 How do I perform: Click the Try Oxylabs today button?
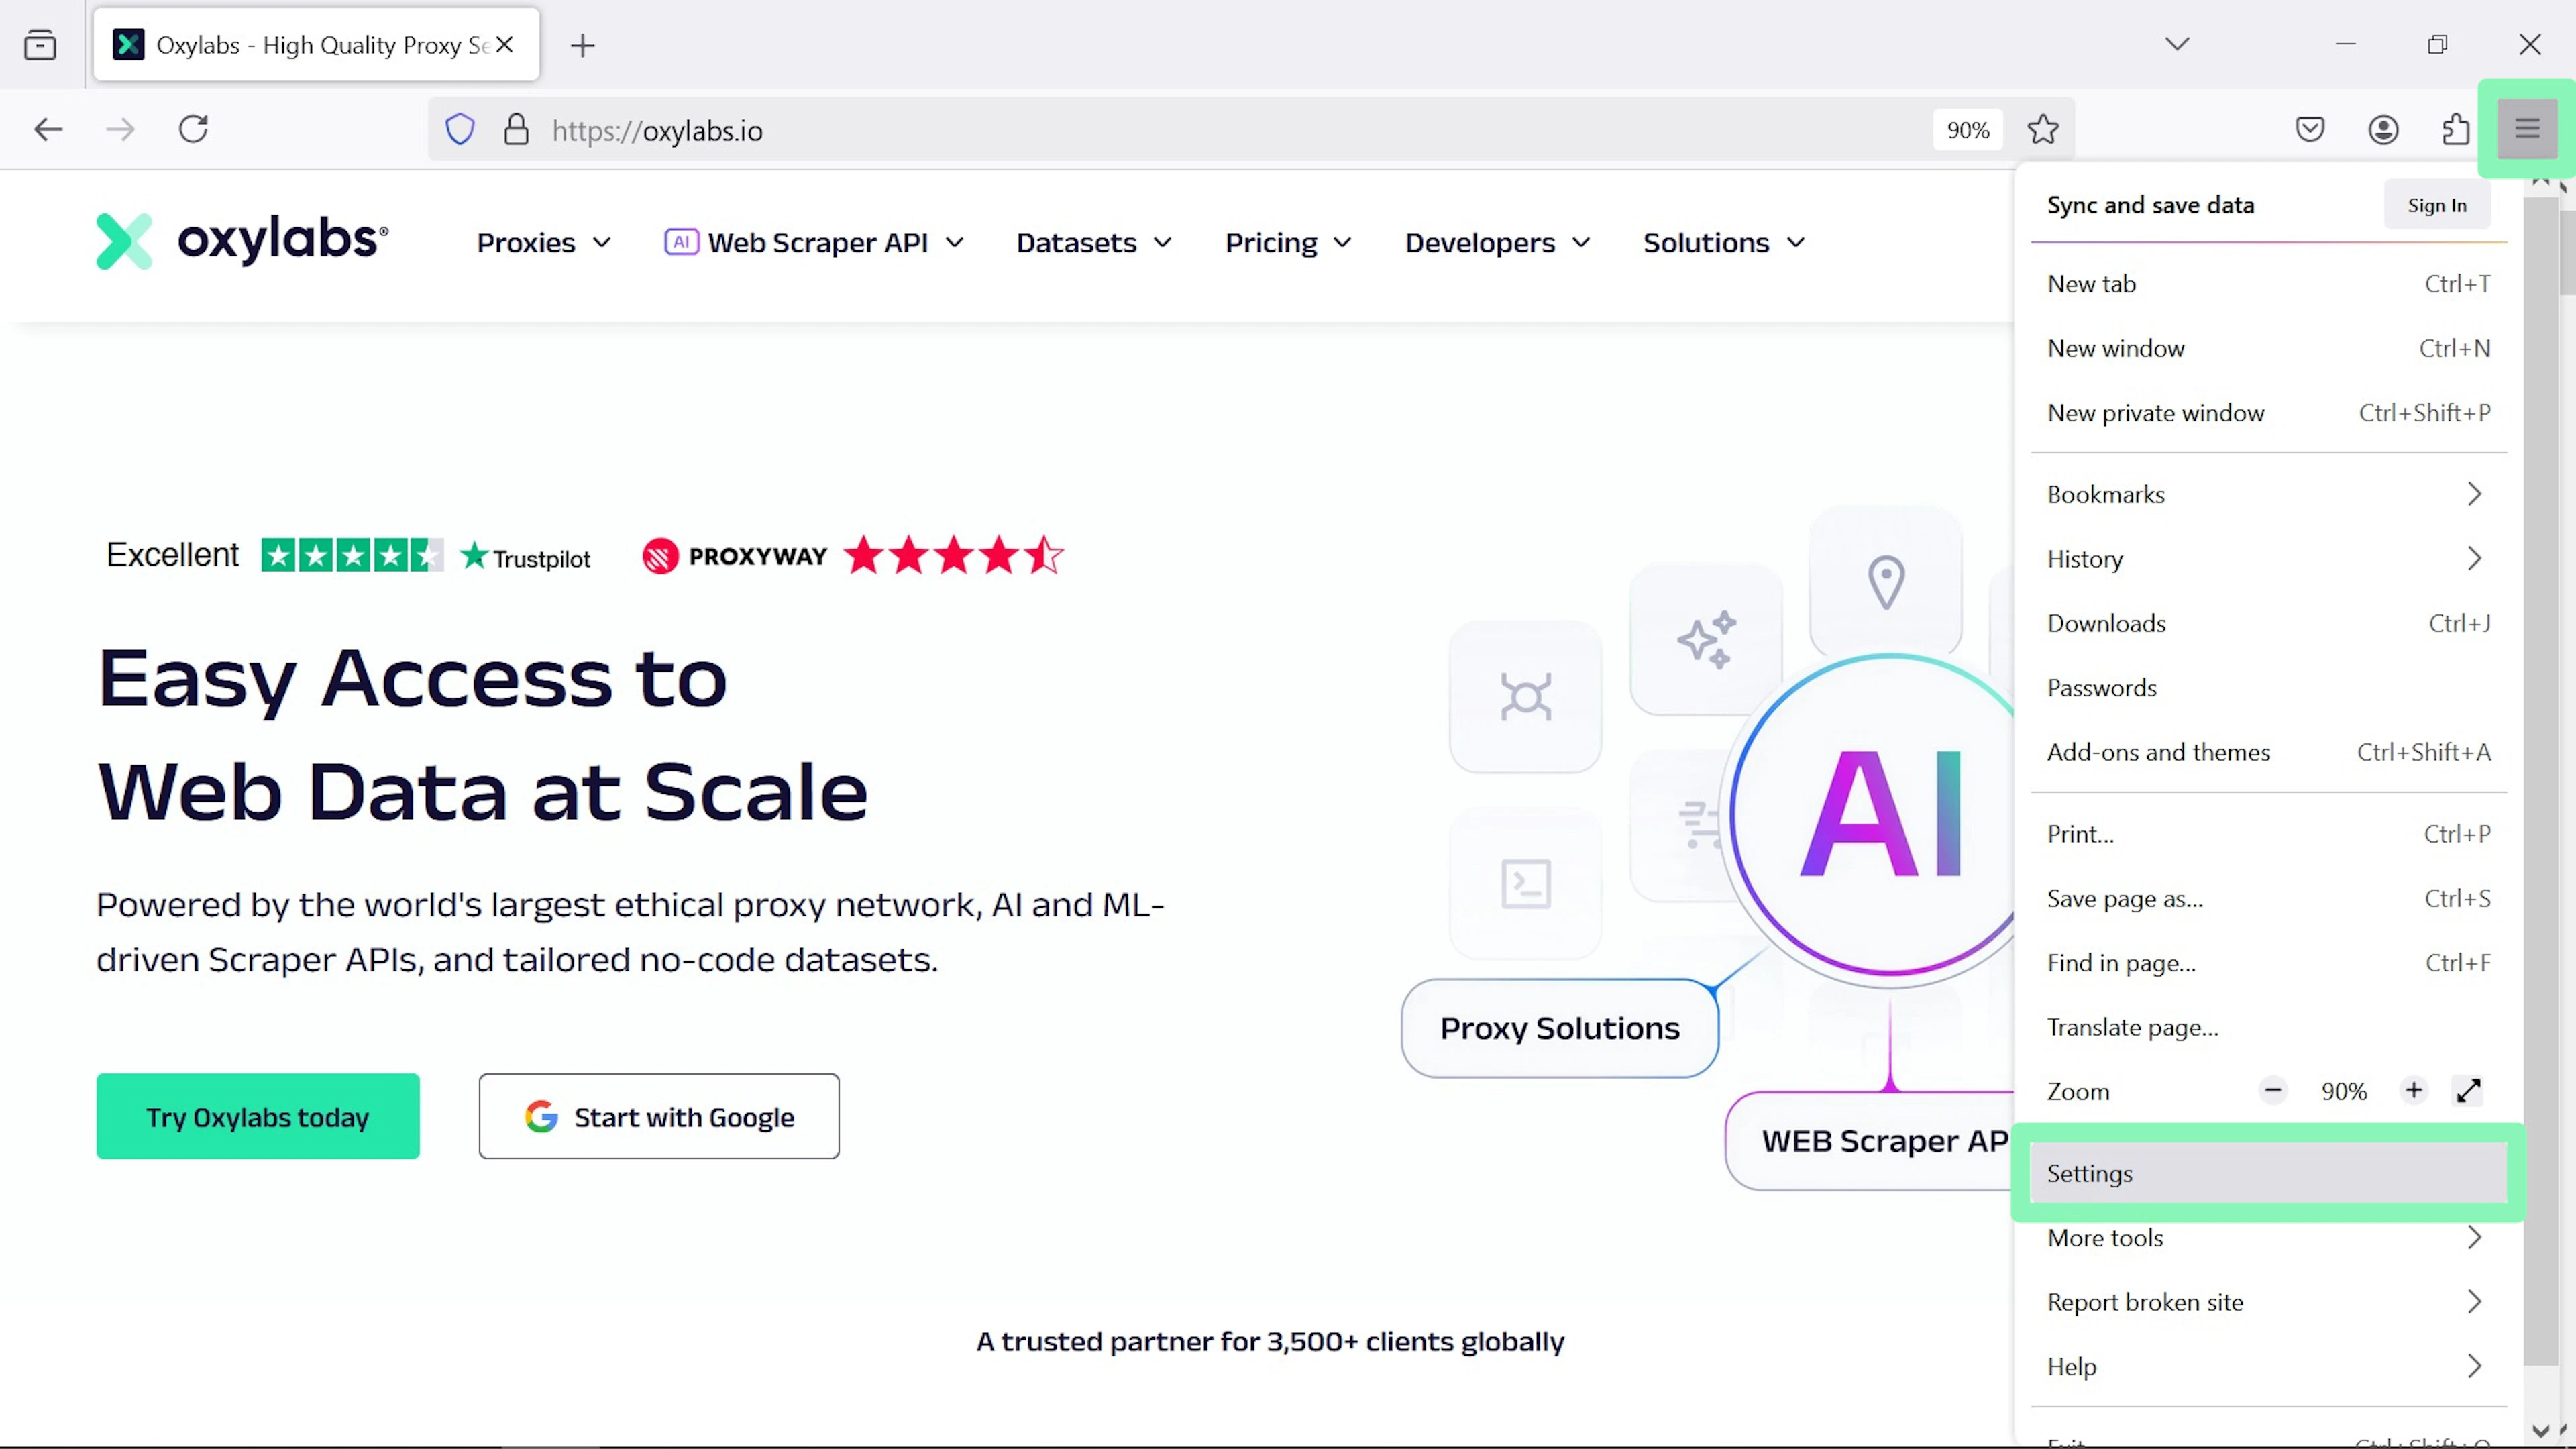point(258,1116)
